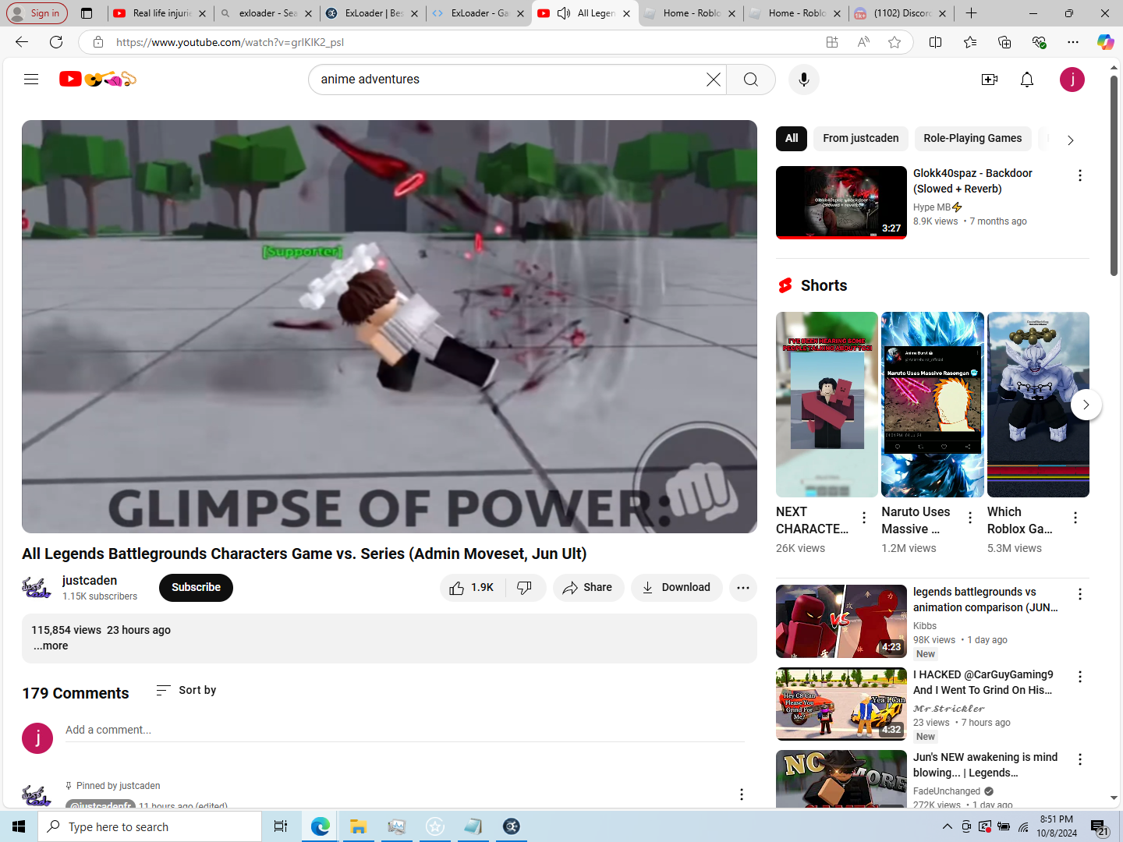The image size is (1123, 842).
Task: Open Glokk40spaz Backdoor video thumbnail
Action: coord(841,203)
